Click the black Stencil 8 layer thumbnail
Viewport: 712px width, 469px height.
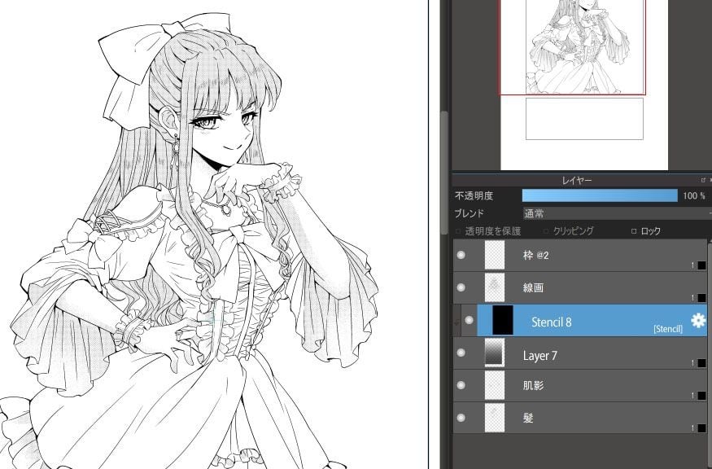[x=503, y=320]
